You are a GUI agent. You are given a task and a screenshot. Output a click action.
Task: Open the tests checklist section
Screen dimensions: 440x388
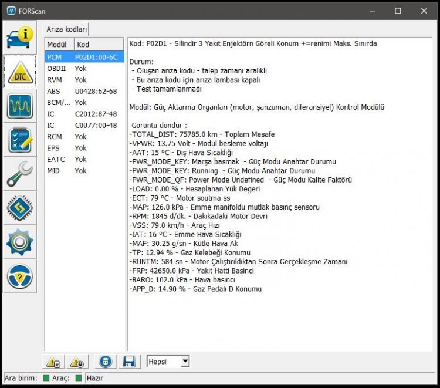(x=19, y=140)
